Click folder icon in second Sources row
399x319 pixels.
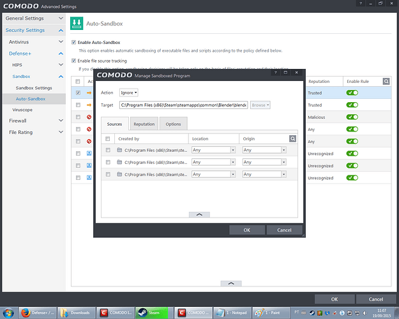(x=119, y=162)
